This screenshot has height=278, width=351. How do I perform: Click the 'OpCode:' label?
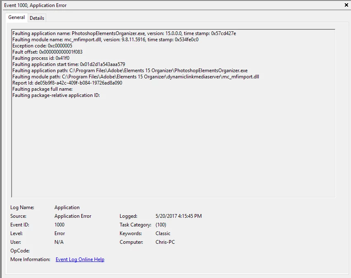pyautogui.click(x=20, y=251)
